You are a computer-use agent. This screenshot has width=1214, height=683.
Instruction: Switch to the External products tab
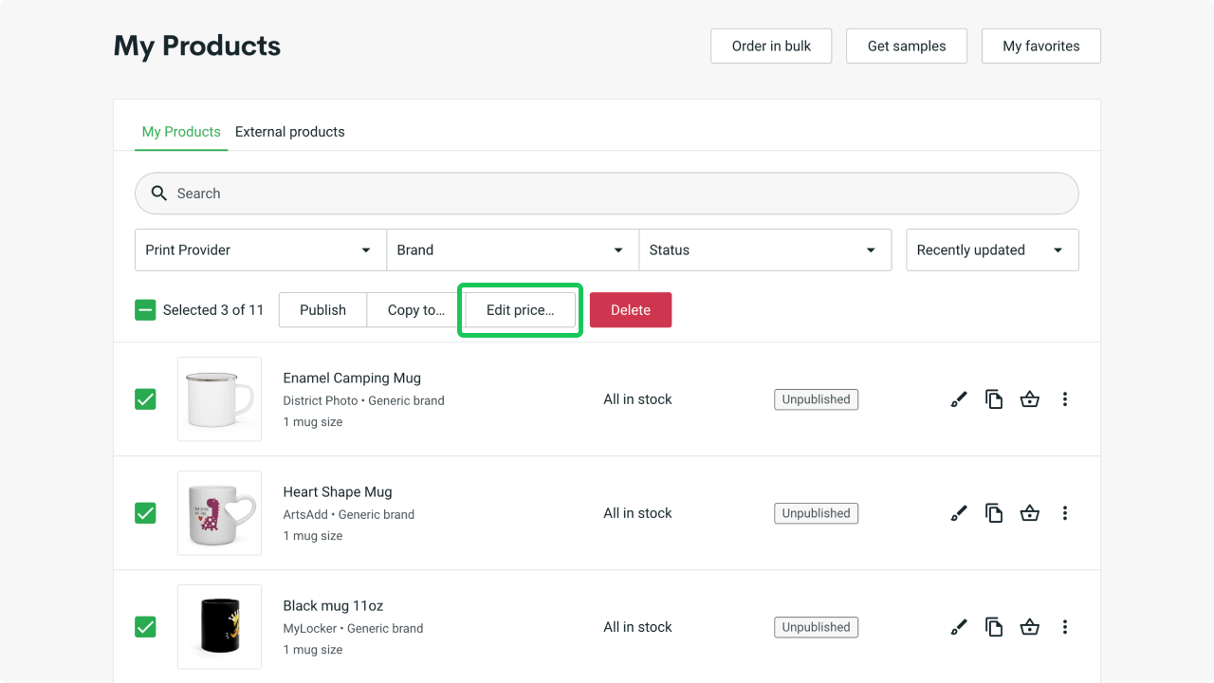pyautogui.click(x=290, y=132)
